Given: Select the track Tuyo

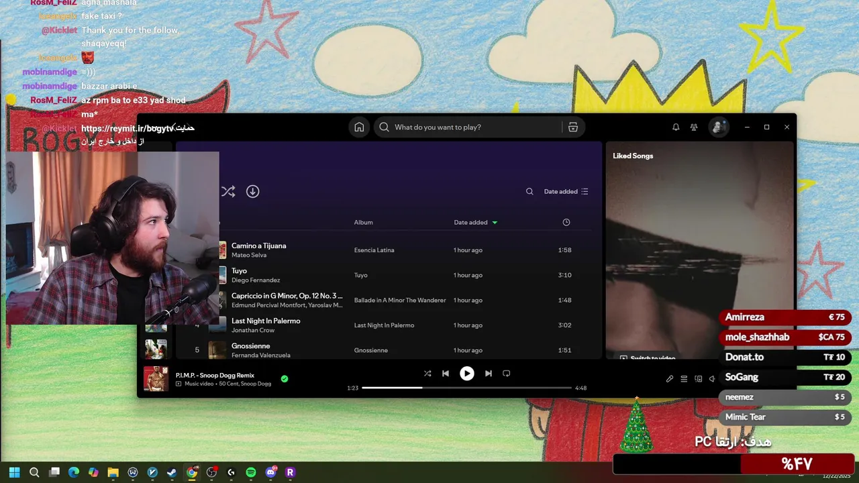Looking at the screenshot, I should [x=239, y=271].
